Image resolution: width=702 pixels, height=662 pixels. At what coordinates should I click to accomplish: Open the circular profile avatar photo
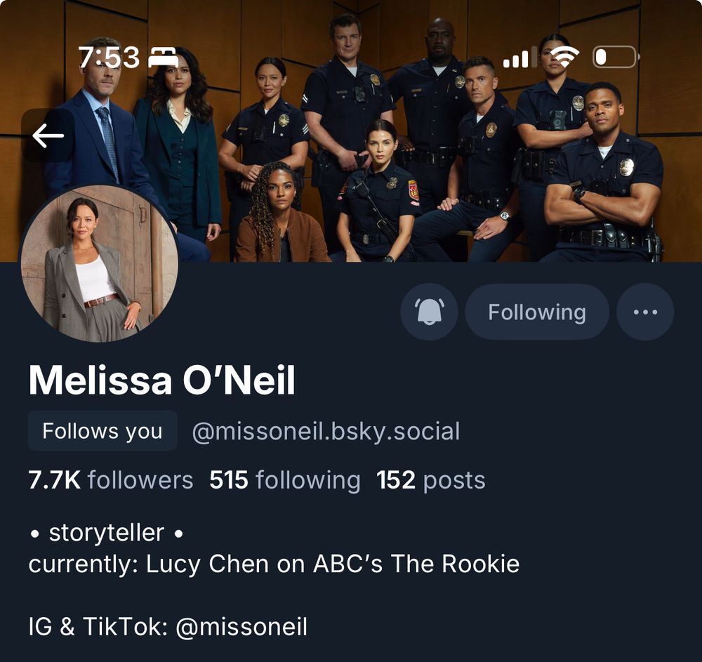tap(100, 264)
